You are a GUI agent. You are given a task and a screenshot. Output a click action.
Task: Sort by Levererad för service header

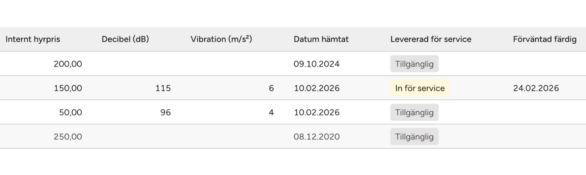[x=431, y=39]
